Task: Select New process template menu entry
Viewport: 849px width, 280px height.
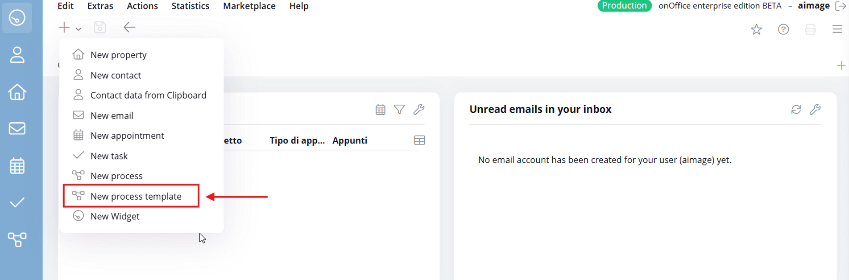Action: point(136,196)
